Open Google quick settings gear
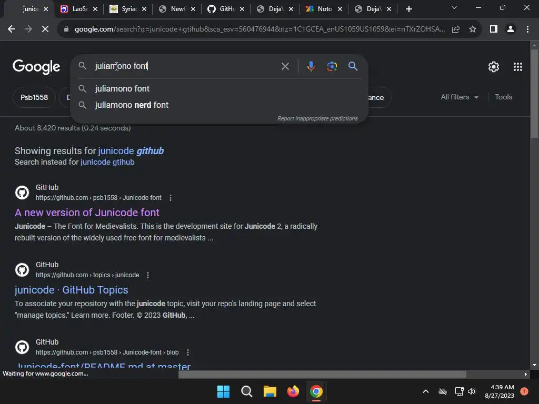 (x=494, y=67)
